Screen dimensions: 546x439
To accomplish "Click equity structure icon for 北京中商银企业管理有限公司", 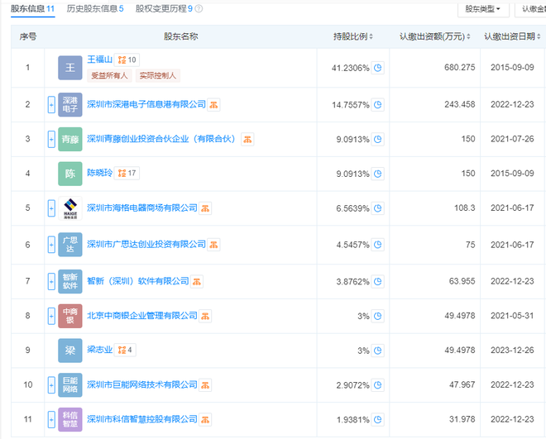I will tap(205, 316).
